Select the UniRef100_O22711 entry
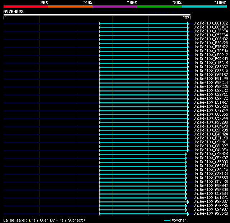Screen dimensions: 230x223 [211, 95]
